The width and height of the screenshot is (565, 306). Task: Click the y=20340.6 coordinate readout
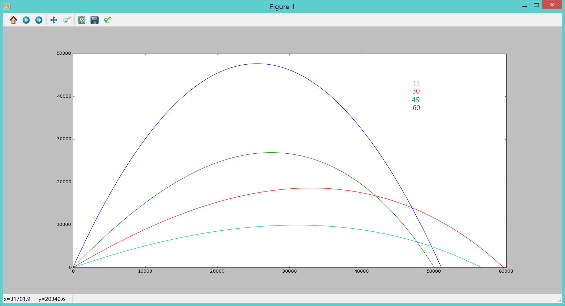coord(52,299)
